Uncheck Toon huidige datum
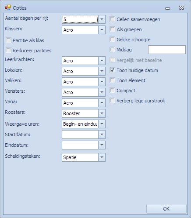This screenshot has width=191, height=218. 112,70
